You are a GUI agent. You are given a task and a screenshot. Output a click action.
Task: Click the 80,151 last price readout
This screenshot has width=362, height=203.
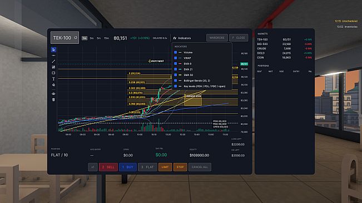tap(120, 38)
